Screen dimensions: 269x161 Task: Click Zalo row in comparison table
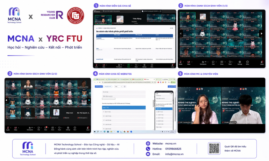(x=135, y=53)
